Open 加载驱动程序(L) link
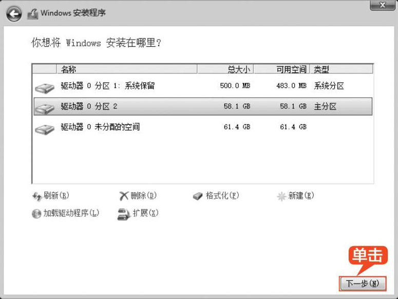Image resolution: width=398 pixels, height=299 pixels. tap(71, 213)
